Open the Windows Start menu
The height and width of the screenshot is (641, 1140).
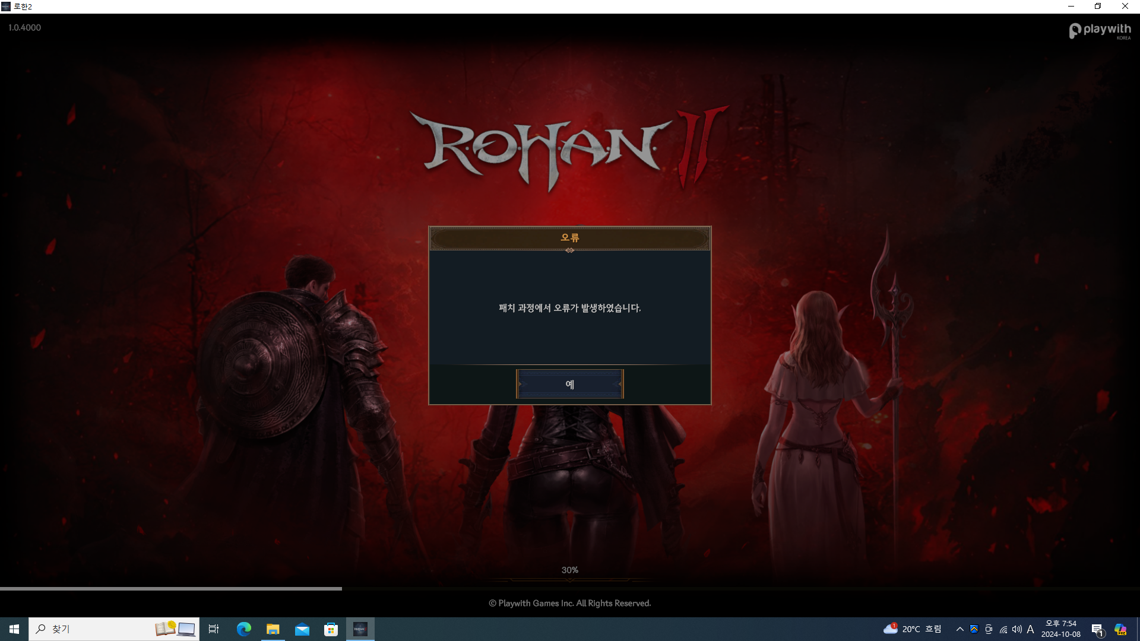[x=14, y=629]
